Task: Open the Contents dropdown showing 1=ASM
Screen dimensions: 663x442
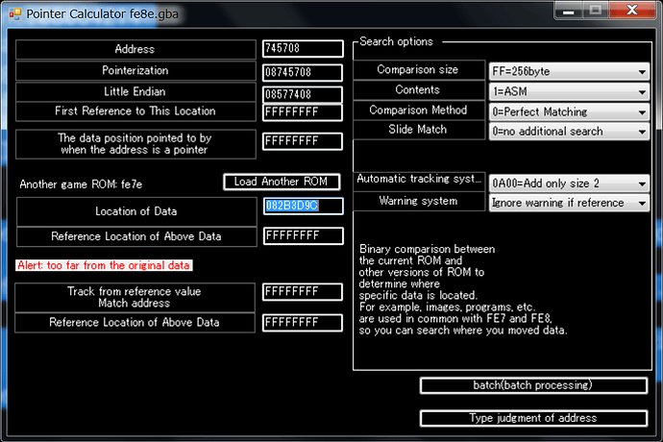Action: [x=569, y=92]
